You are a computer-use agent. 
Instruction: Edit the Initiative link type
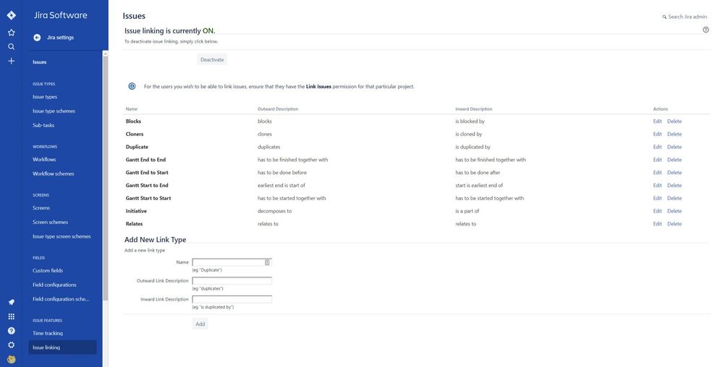658,212
